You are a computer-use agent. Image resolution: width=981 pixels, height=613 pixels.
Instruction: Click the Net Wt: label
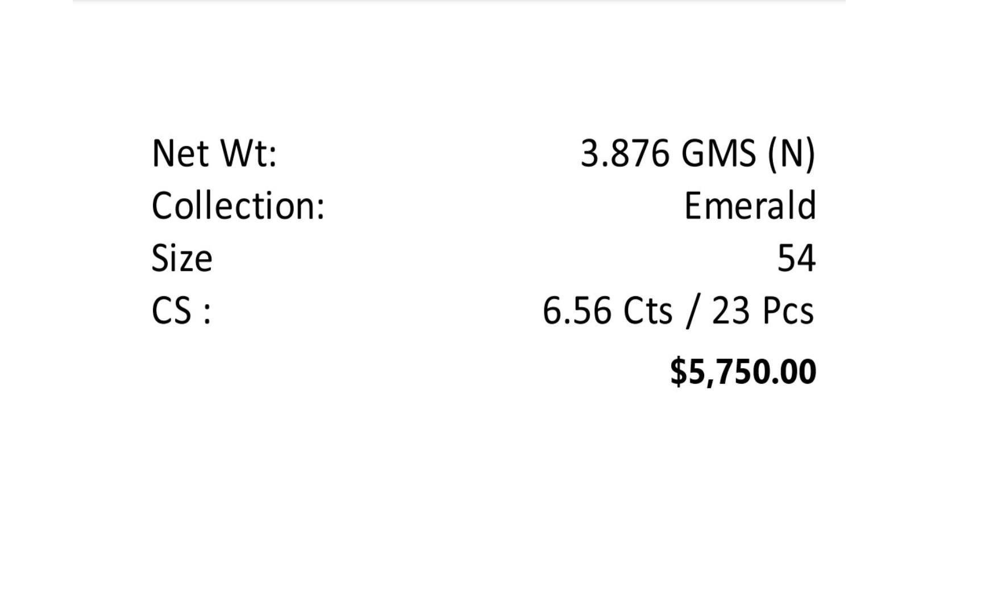(214, 153)
